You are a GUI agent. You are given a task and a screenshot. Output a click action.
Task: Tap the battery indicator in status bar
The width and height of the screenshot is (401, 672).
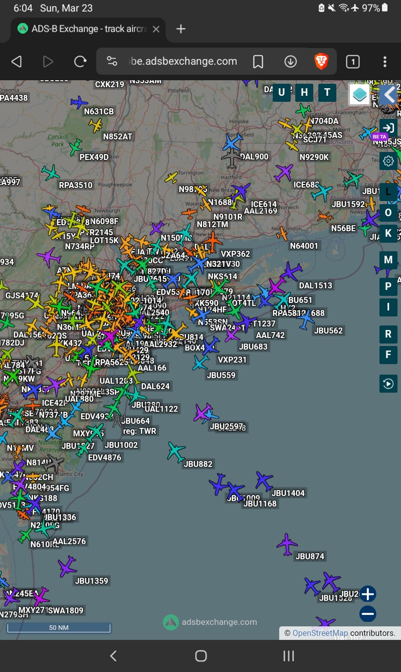[385, 8]
